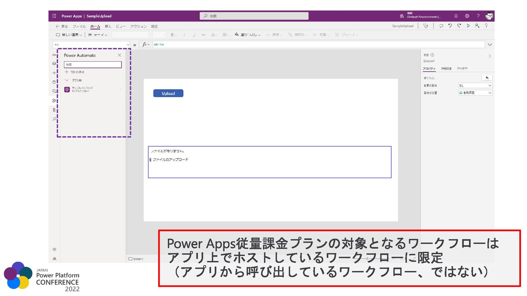
Task: Click the notifications bell icon
Action: click(456, 16)
